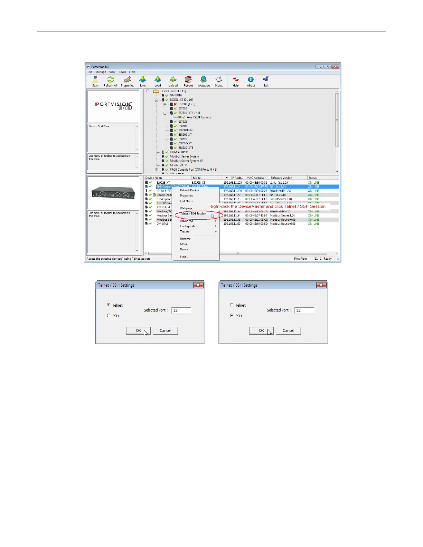Open the File menu

(90, 72)
